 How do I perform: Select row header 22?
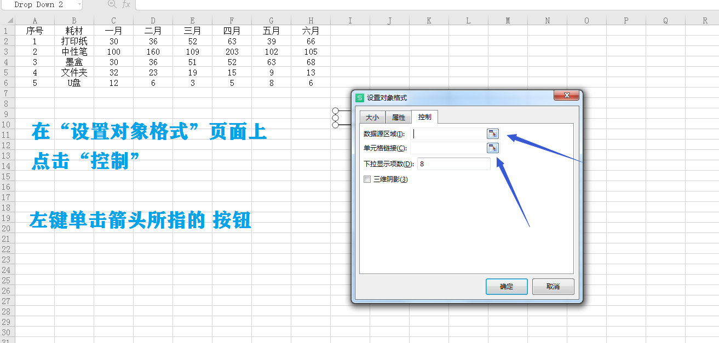click(x=7, y=249)
